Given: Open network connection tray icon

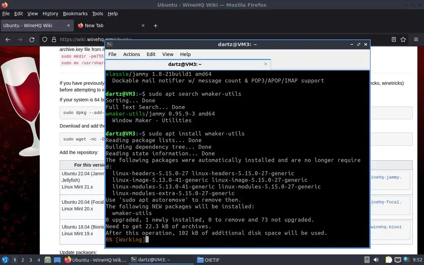Looking at the screenshot, I should coord(398,260).
